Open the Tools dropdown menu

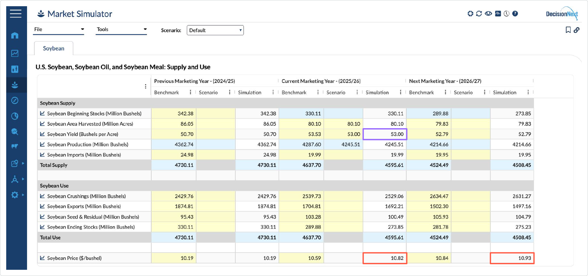point(121,29)
